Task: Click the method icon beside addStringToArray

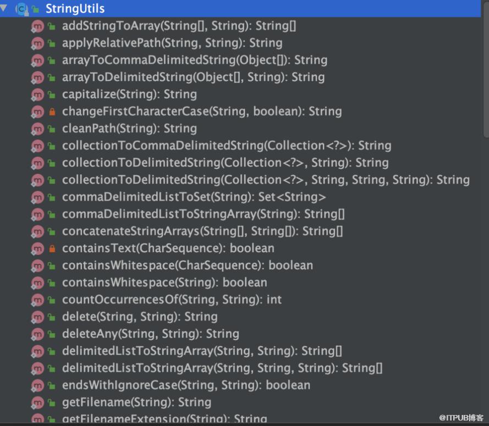Action: pos(37,26)
